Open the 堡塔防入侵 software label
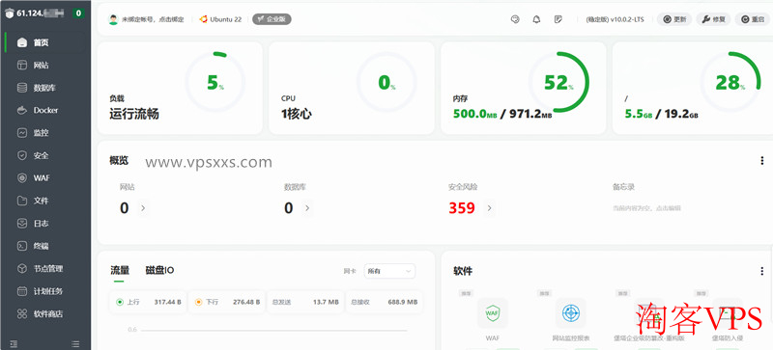This screenshot has width=773, height=350. 728,338
